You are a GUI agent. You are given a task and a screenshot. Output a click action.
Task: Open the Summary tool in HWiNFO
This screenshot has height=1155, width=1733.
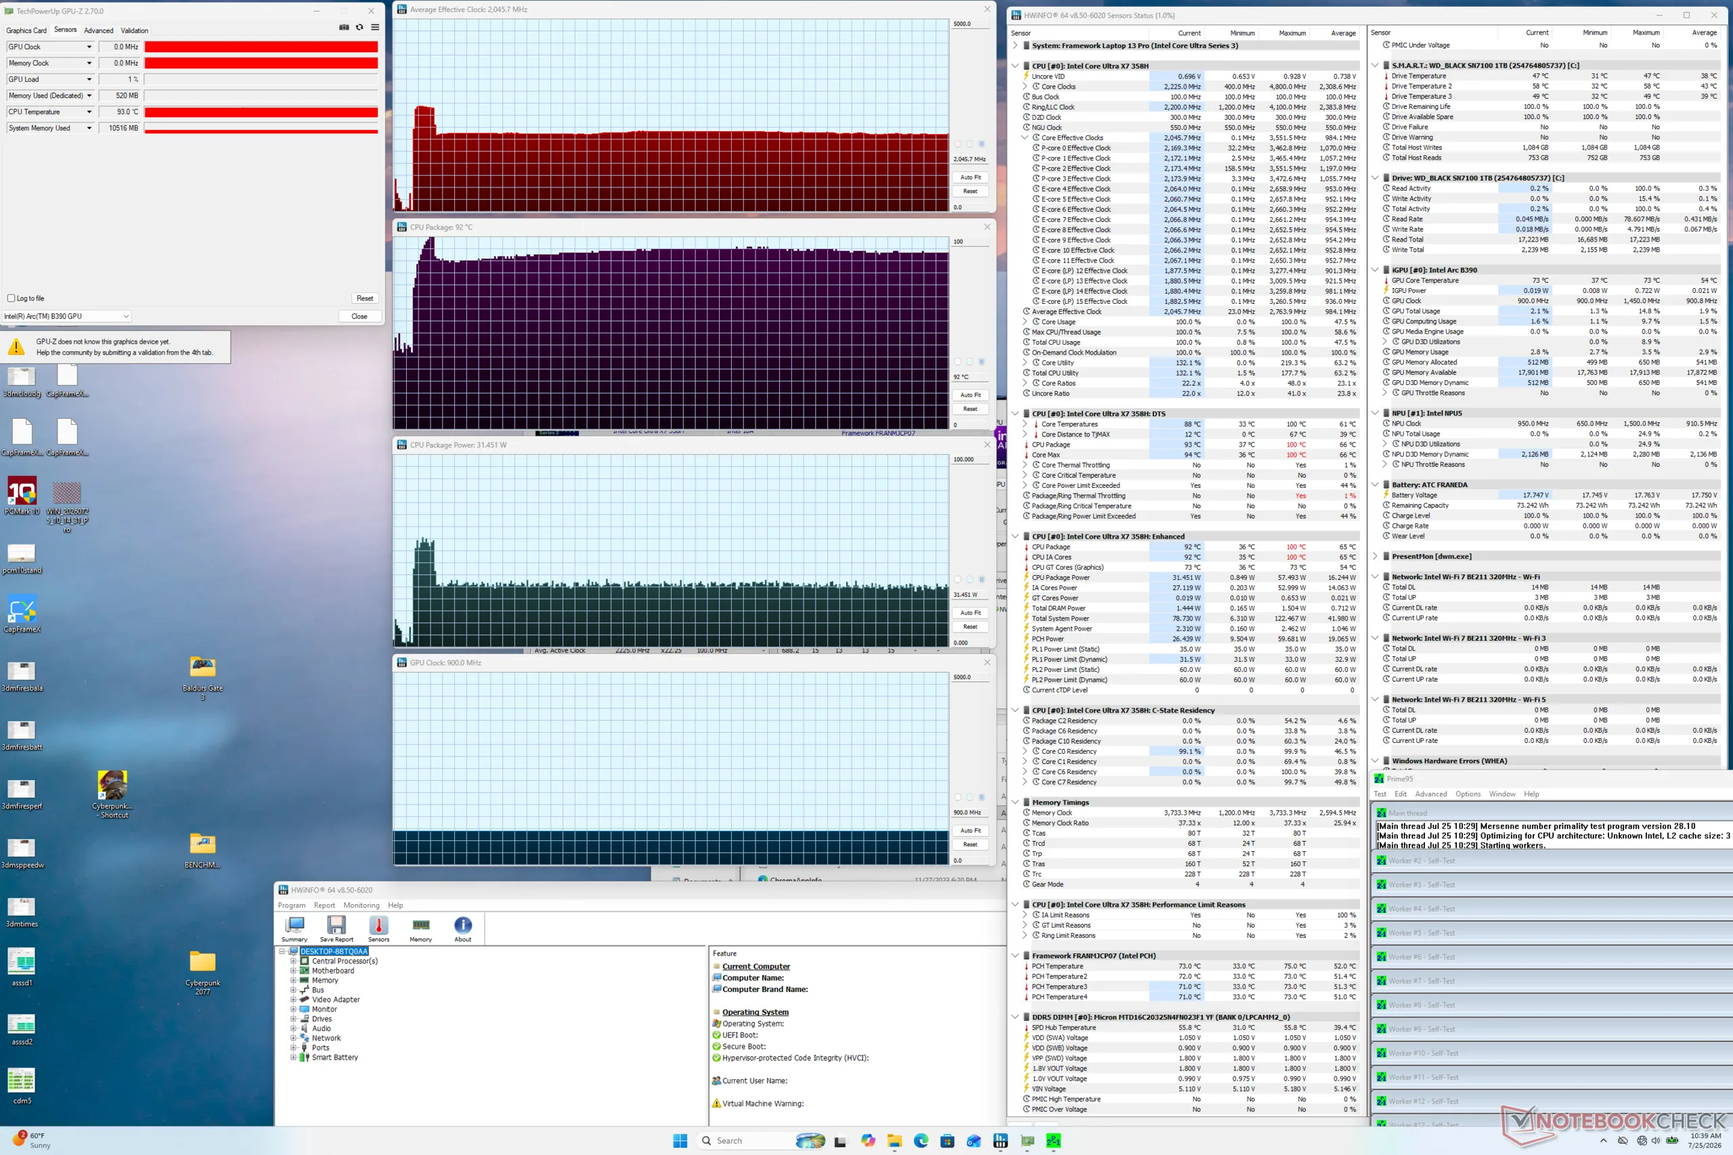click(294, 929)
